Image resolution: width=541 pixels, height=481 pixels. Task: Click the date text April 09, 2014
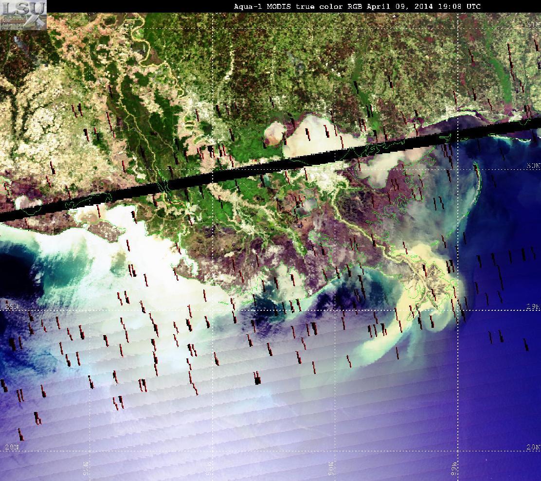[399, 6]
